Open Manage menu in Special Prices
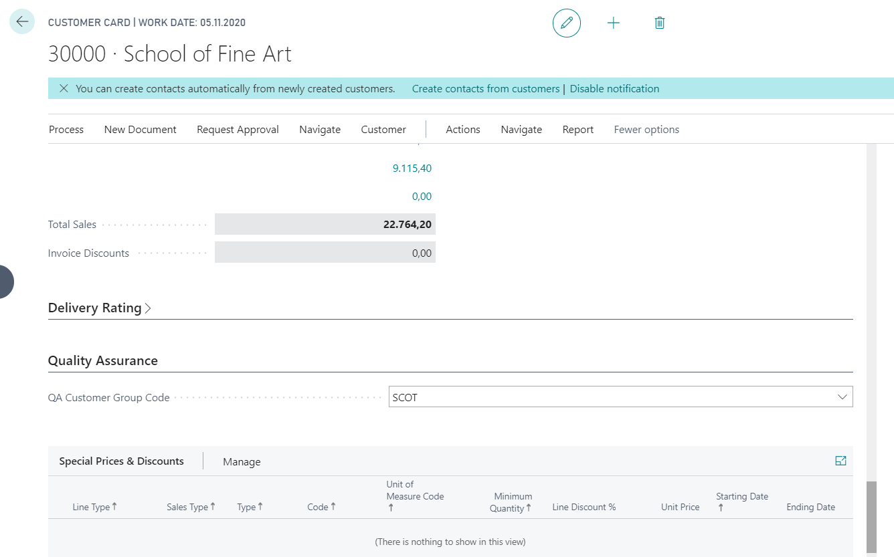This screenshot has height=557, width=894. point(242,461)
